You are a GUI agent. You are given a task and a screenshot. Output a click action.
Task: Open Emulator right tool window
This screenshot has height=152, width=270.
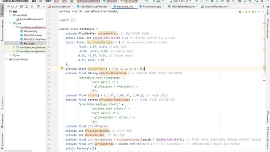pos(268,117)
